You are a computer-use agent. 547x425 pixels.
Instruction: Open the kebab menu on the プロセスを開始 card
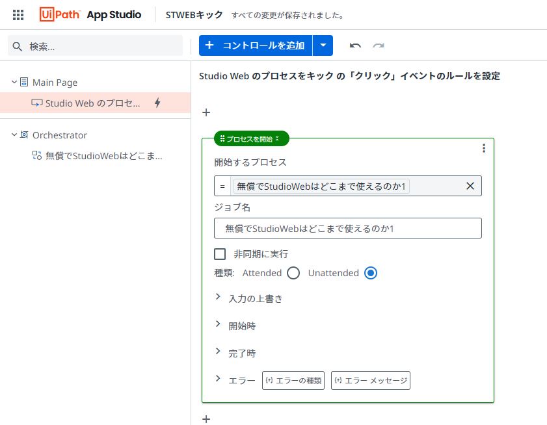pyautogui.click(x=483, y=148)
